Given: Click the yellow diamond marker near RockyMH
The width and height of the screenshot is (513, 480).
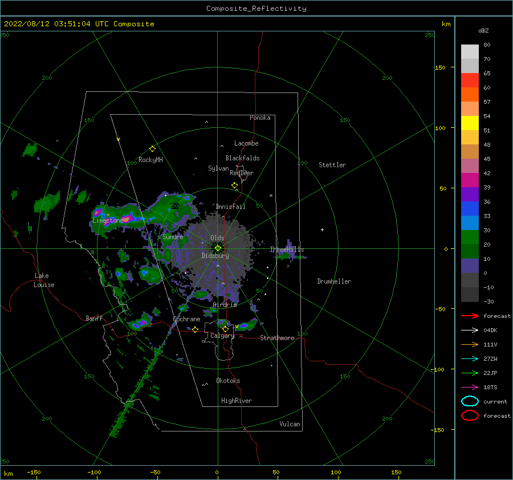Looking at the screenshot, I should [152, 149].
